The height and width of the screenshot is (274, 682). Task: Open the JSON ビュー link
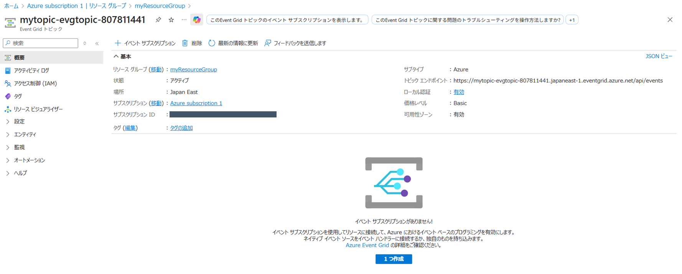click(x=659, y=56)
